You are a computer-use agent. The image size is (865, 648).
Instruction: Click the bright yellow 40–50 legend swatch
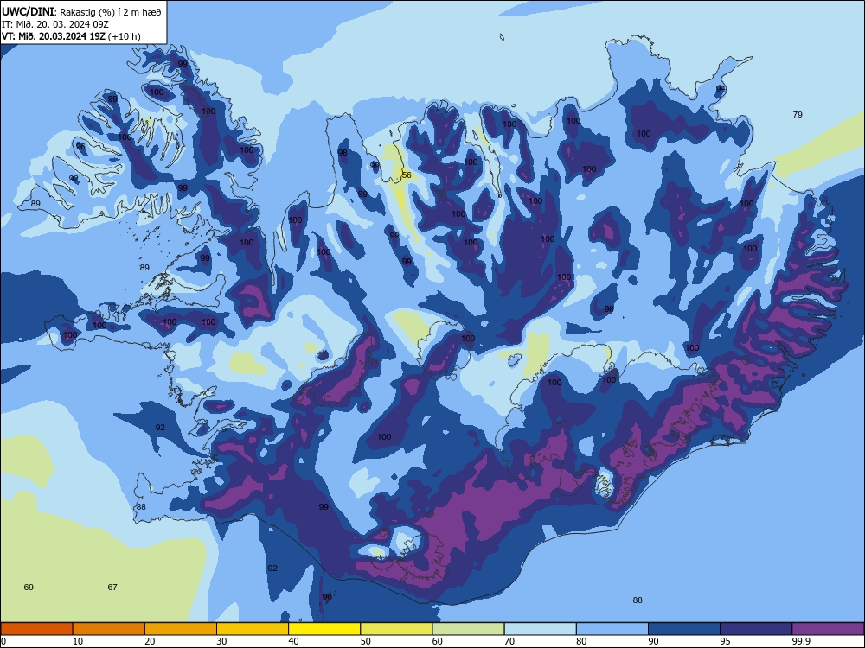324,629
